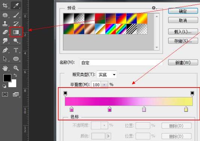Click the 存储(S)... button
This screenshot has width=200, height=141.
[183, 41]
